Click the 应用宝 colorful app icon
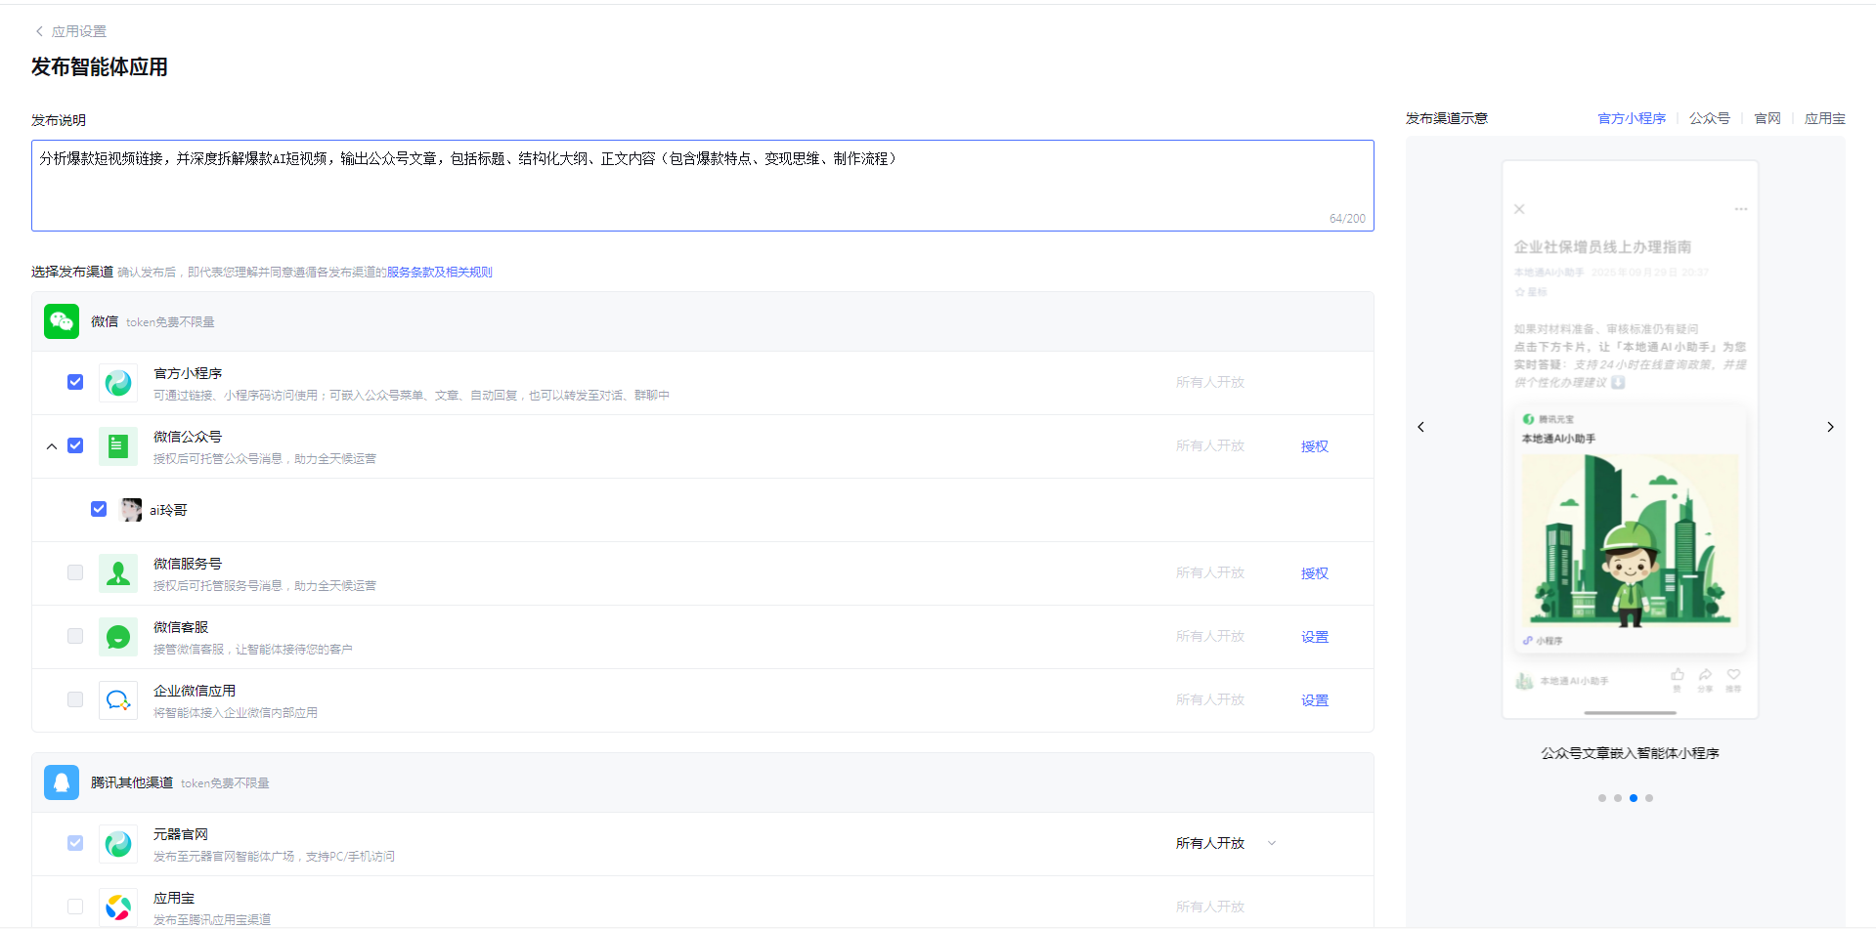Screen dimensions: 1876x929 click(x=118, y=907)
